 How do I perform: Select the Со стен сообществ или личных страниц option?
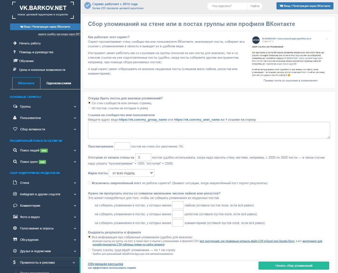[89, 103]
